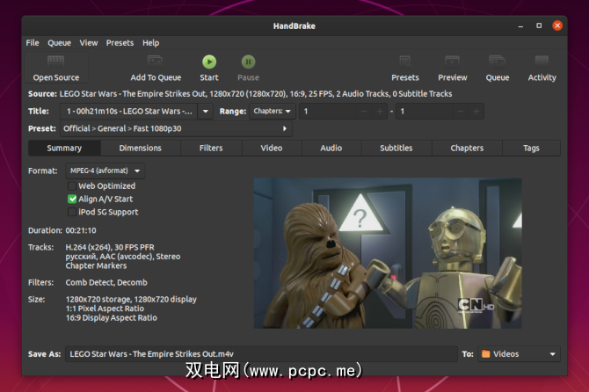Switch to the Subtitles tab
The width and height of the screenshot is (589, 392).
396,148
